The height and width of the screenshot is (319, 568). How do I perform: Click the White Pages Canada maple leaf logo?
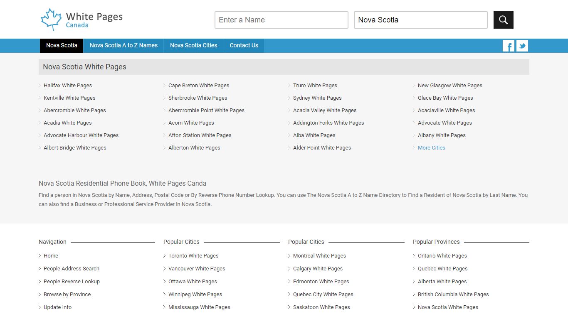81,20
